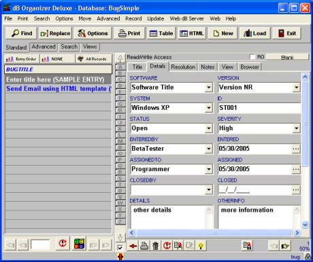This screenshot has height=262, width=313.
Task: Click the Entry Order sort button
Action: click(x=22, y=59)
